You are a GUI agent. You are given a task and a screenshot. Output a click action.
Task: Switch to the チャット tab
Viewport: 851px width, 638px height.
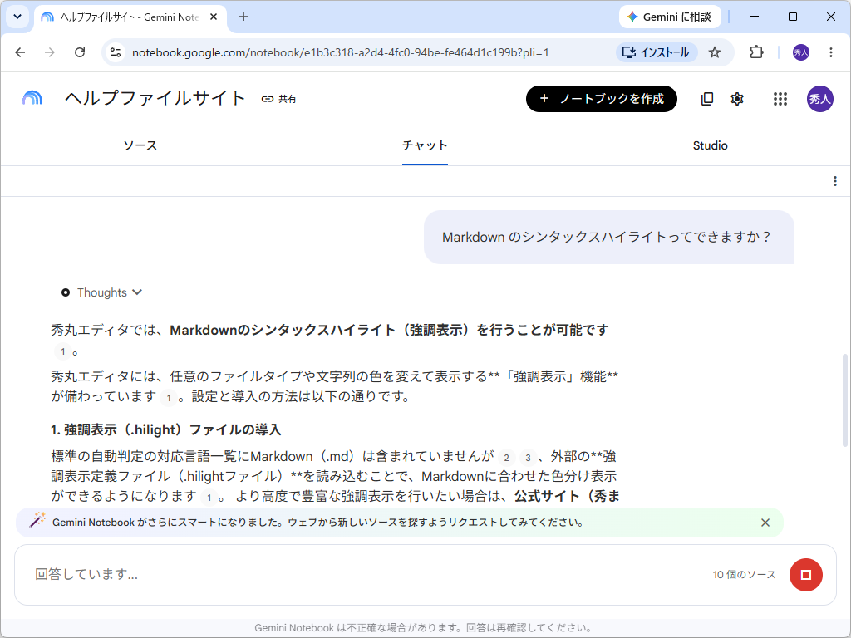[x=425, y=145]
